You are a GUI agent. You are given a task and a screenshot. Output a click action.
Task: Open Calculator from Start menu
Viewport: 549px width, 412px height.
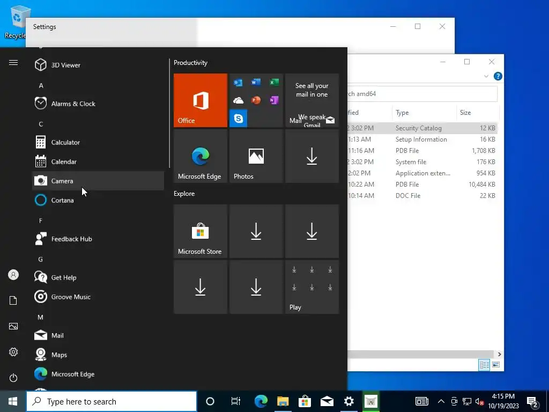(98, 142)
